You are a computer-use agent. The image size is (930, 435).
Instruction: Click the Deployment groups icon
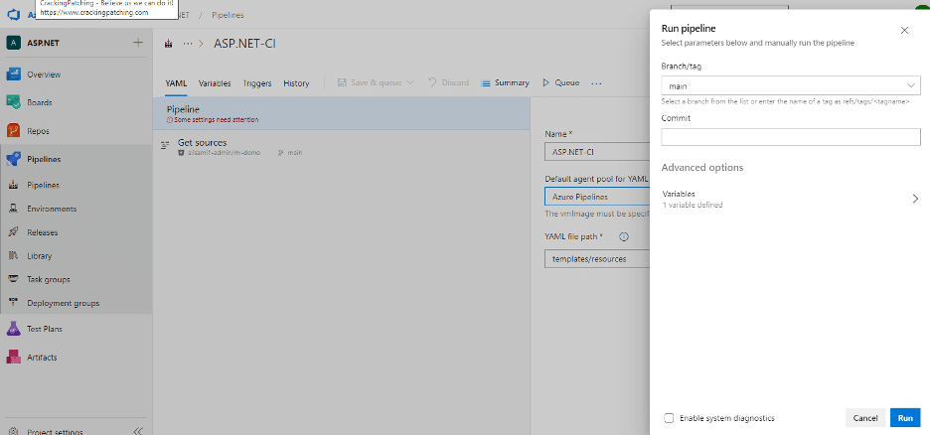point(14,303)
